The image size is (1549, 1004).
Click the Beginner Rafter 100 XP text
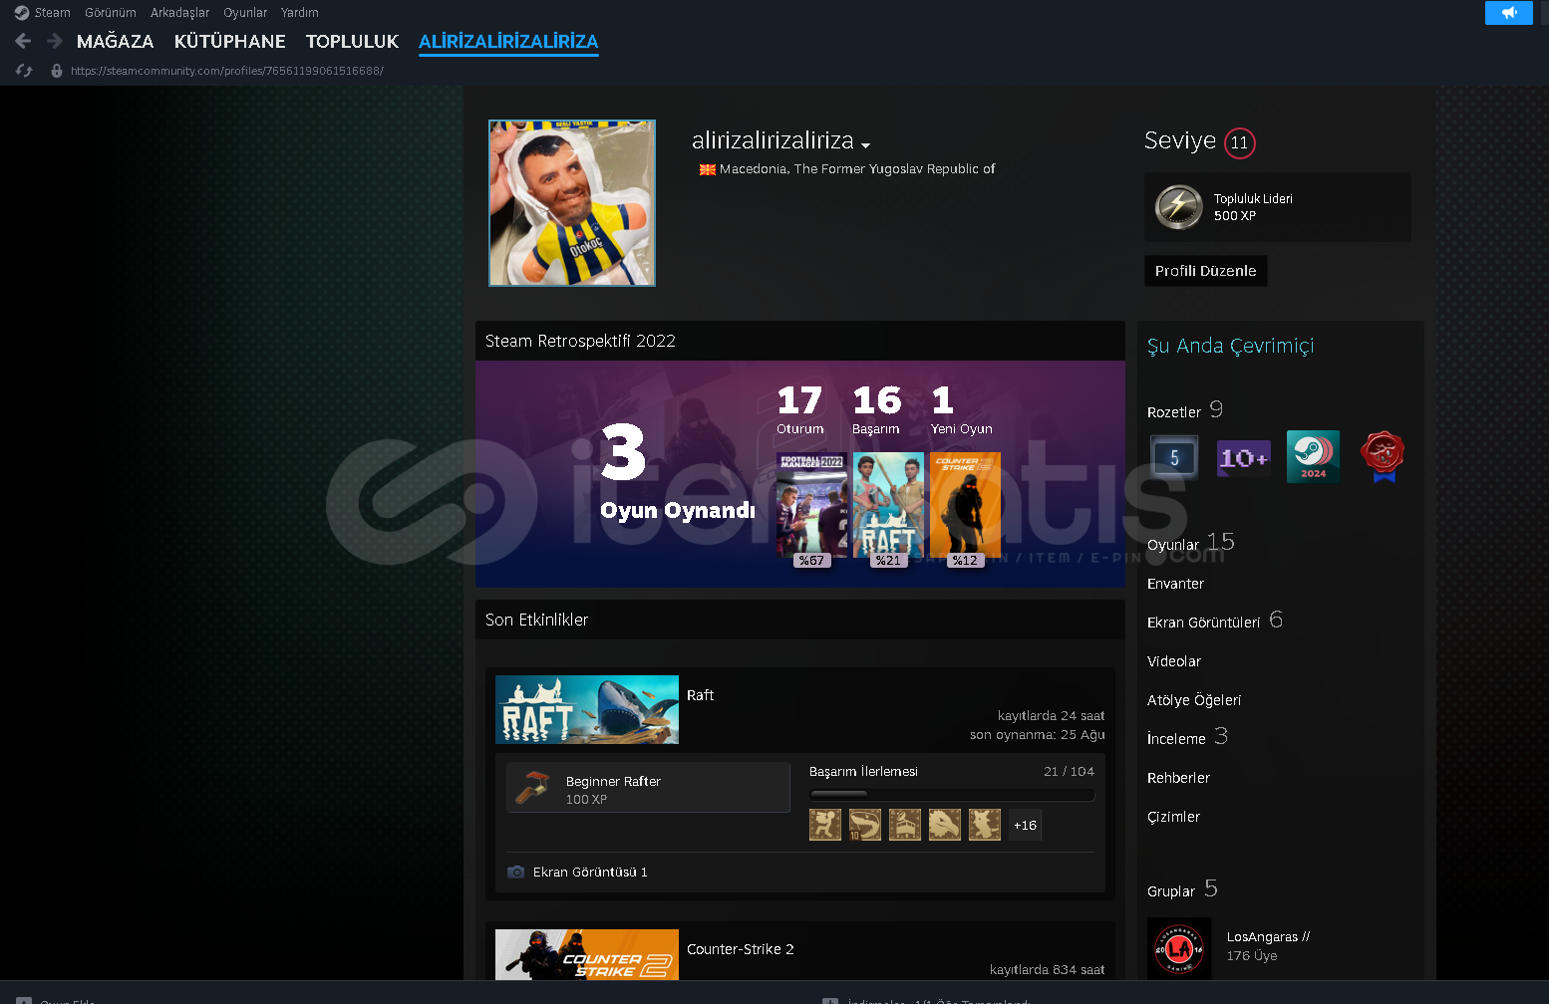[613, 790]
